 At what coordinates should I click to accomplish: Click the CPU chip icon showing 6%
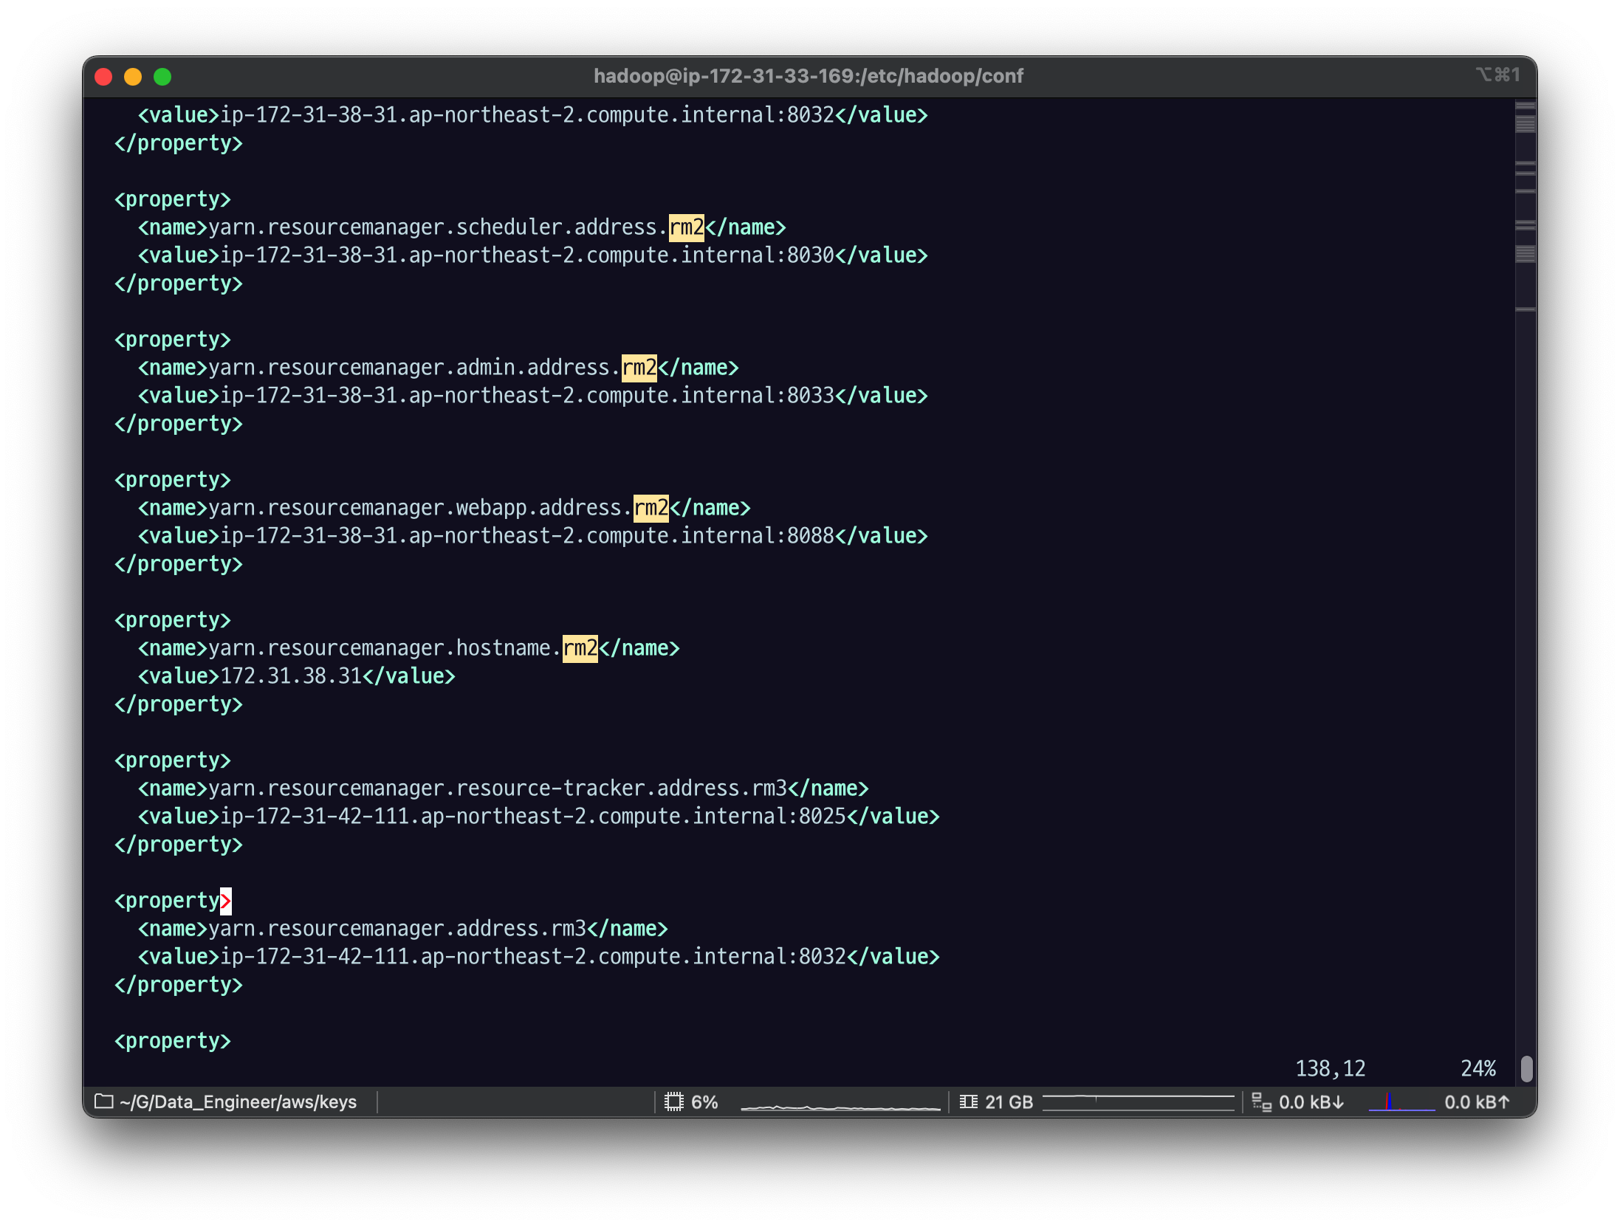click(673, 1101)
